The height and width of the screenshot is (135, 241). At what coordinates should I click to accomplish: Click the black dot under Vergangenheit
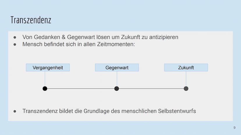[45, 88]
